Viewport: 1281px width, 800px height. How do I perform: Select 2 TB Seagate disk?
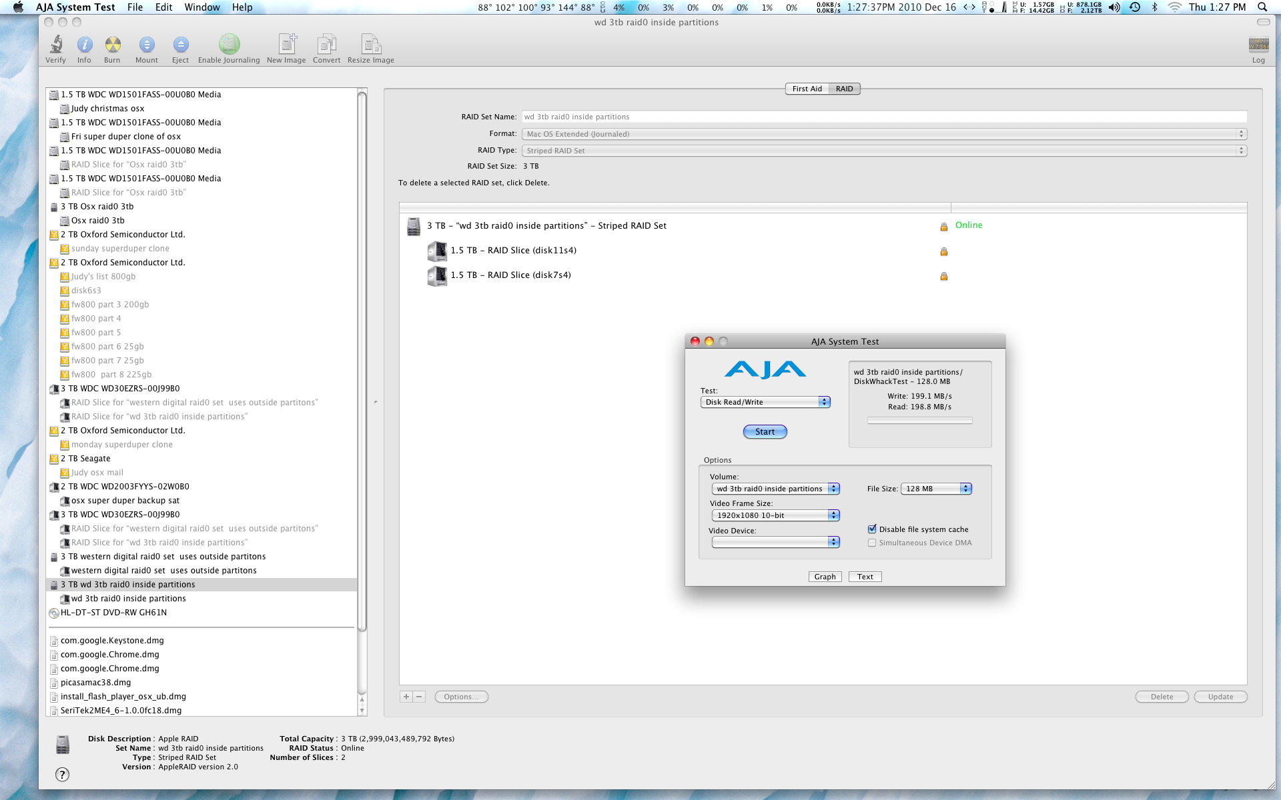click(85, 459)
